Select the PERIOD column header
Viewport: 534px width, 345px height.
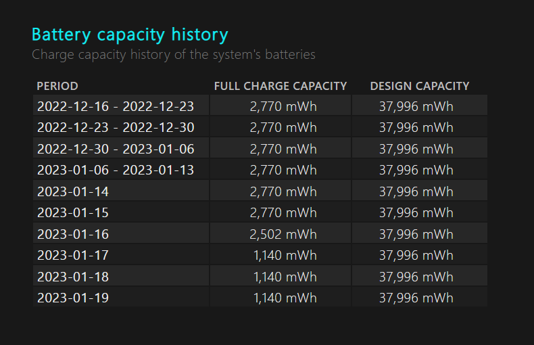pyautogui.click(x=57, y=86)
